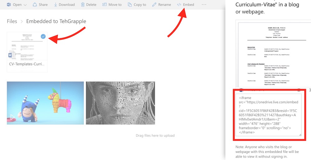Open the CV-Templates-Curri... document thumbnail
The height and width of the screenshot is (160, 311).
(27, 47)
